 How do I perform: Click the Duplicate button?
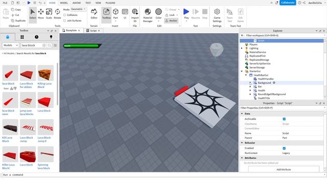pos(18,20)
